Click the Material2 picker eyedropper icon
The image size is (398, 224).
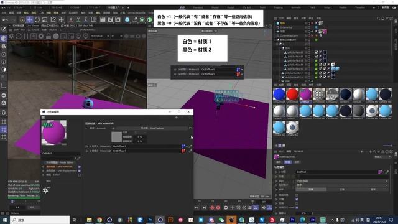[x=190, y=151]
